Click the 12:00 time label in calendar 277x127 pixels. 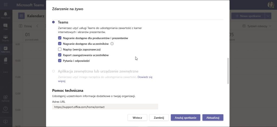click(x=17, y=93)
